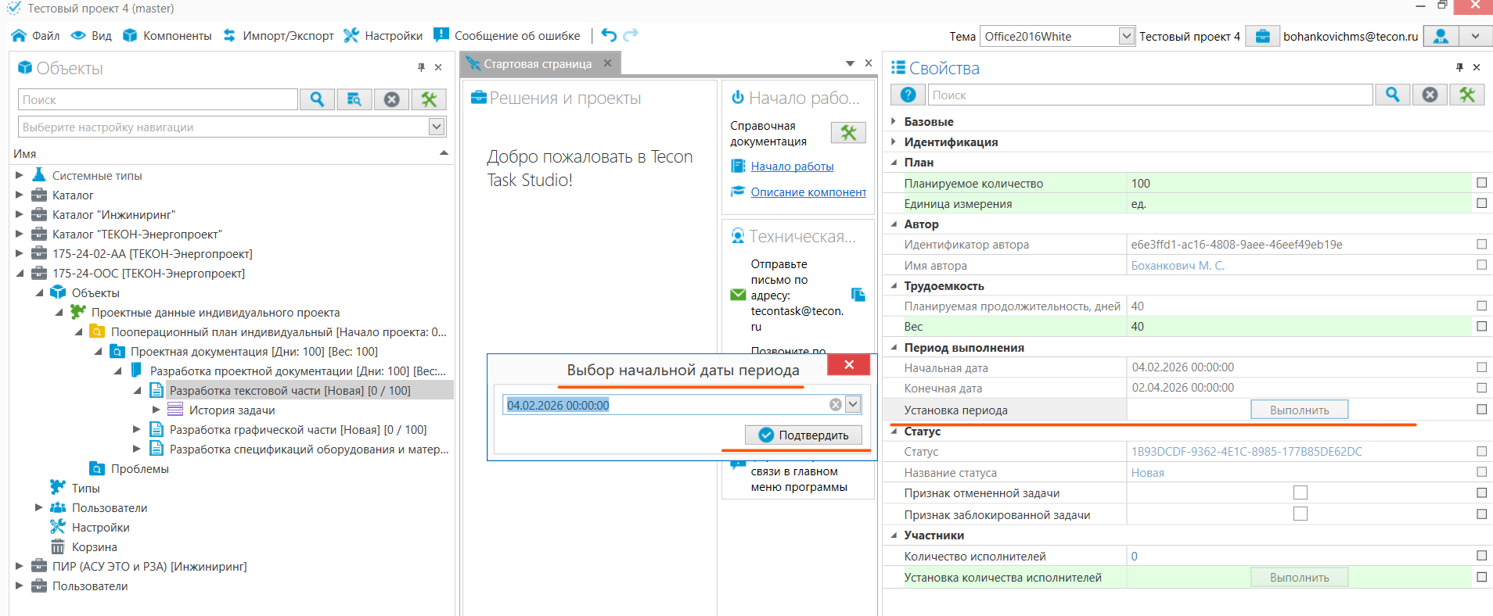Click the briefcase icon next to project name
The width and height of the screenshot is (1493, 616).
(x=1262, y=36)
